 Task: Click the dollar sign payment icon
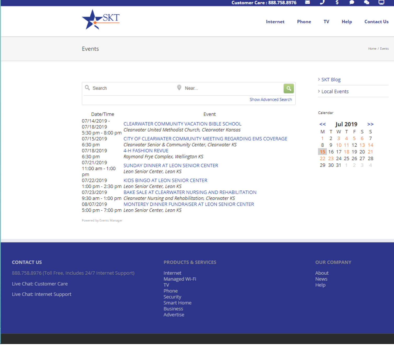[337, 2]
